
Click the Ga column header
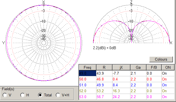coord(138,67)
